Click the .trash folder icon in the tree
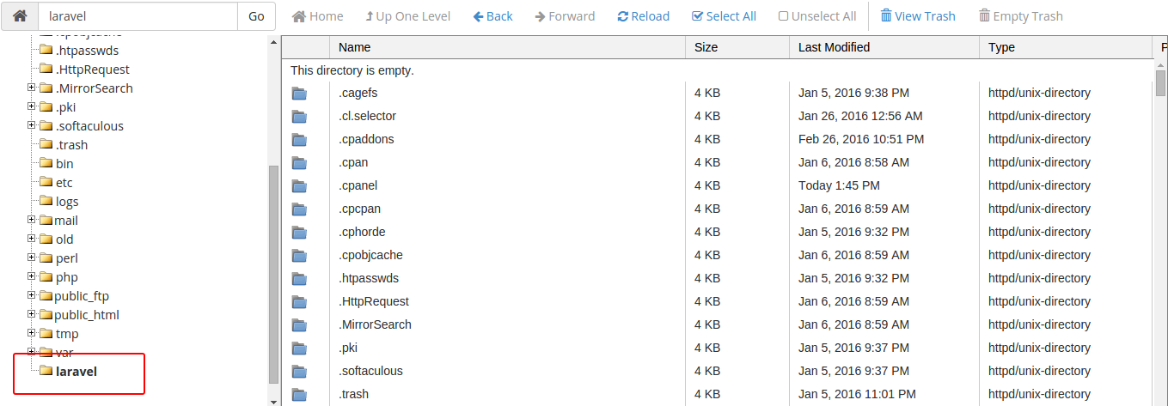 click(x=46, y=145)
